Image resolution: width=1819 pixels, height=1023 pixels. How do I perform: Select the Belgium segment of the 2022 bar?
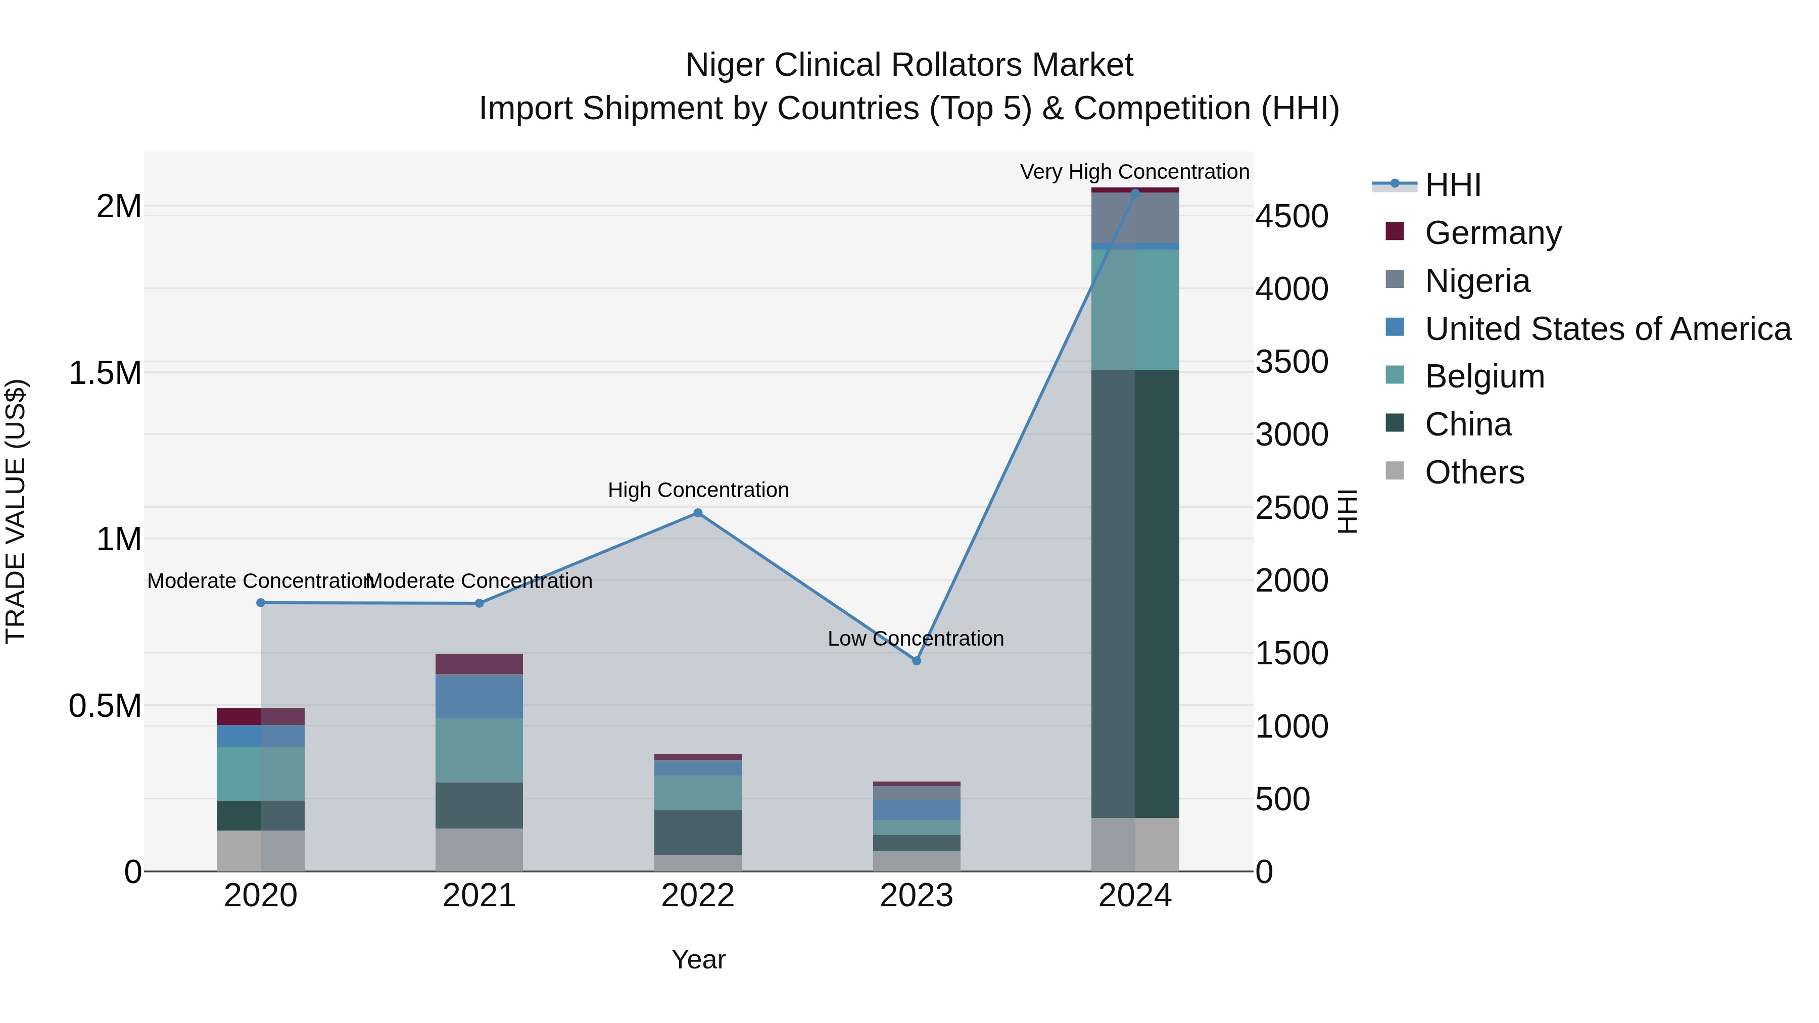[x=698, y=794]
